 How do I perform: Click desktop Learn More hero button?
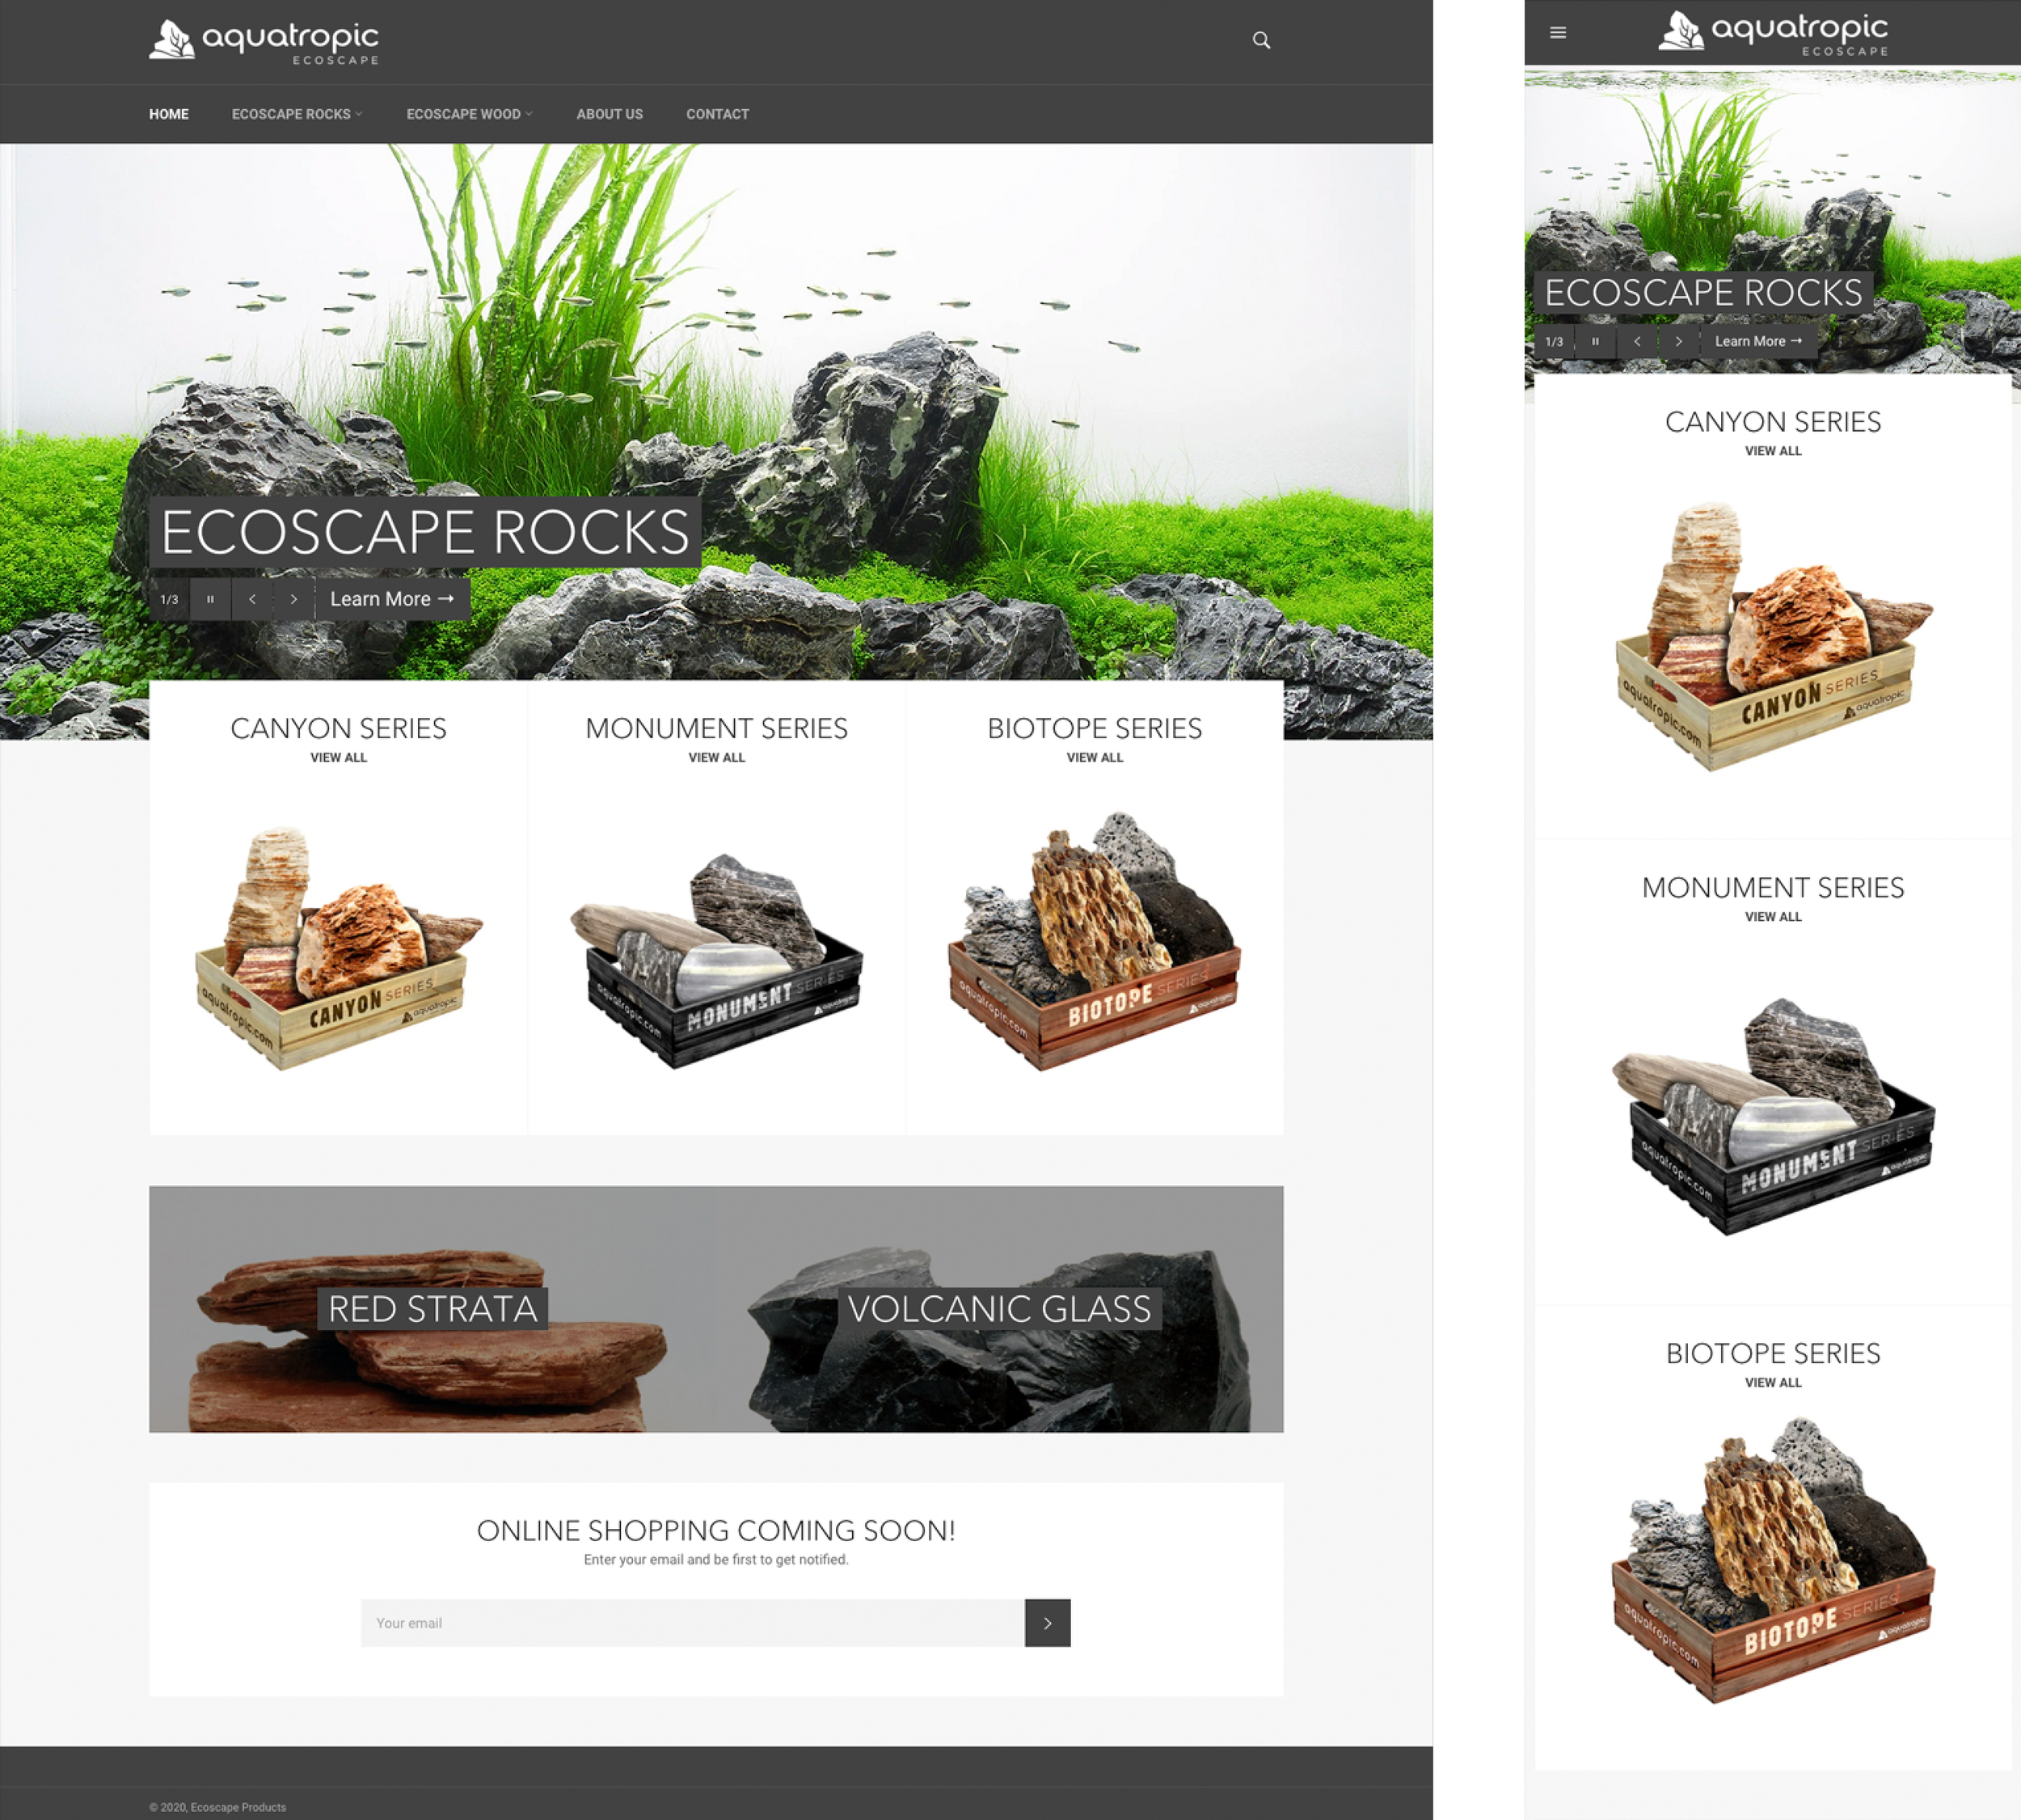(x=392, y=599)
